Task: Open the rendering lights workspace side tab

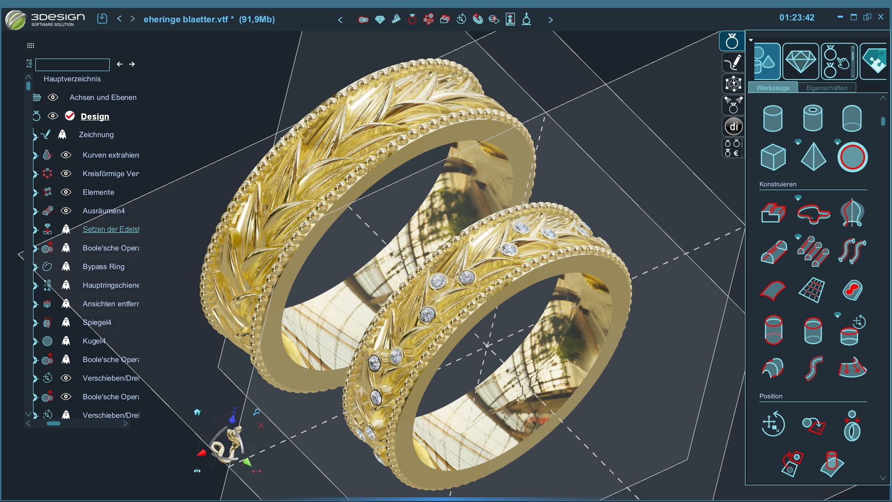Action: 733,105
